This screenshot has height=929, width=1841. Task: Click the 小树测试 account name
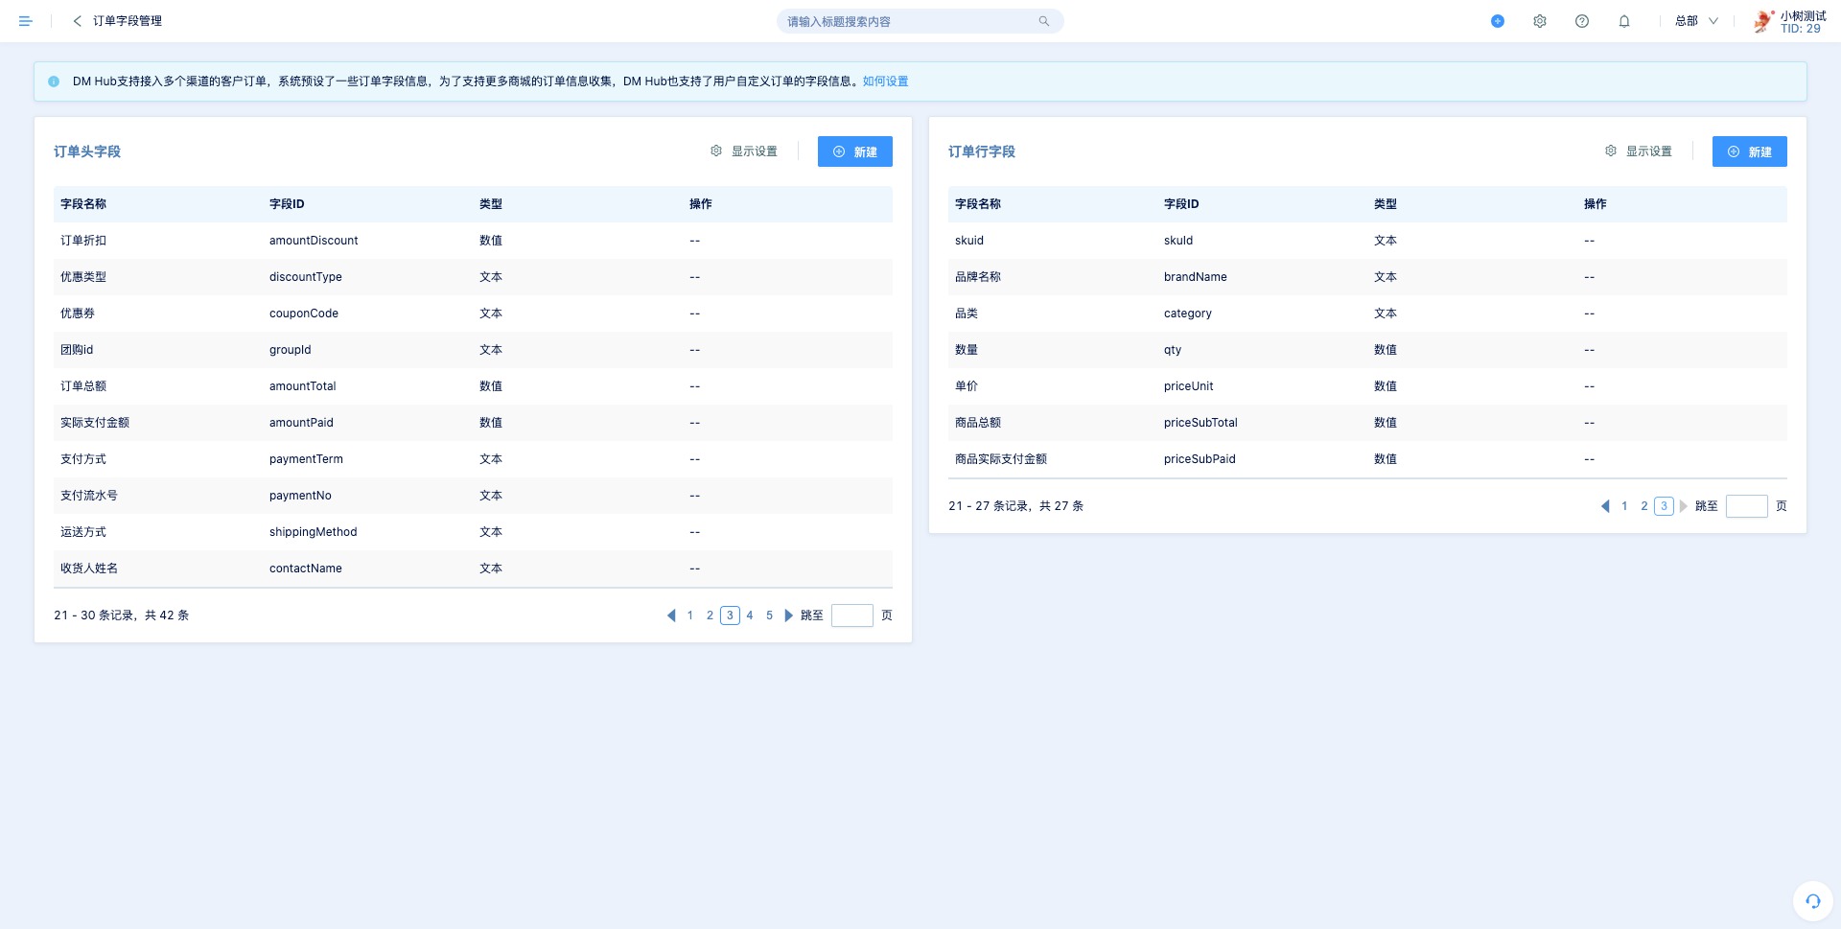tap(1803, 16)
